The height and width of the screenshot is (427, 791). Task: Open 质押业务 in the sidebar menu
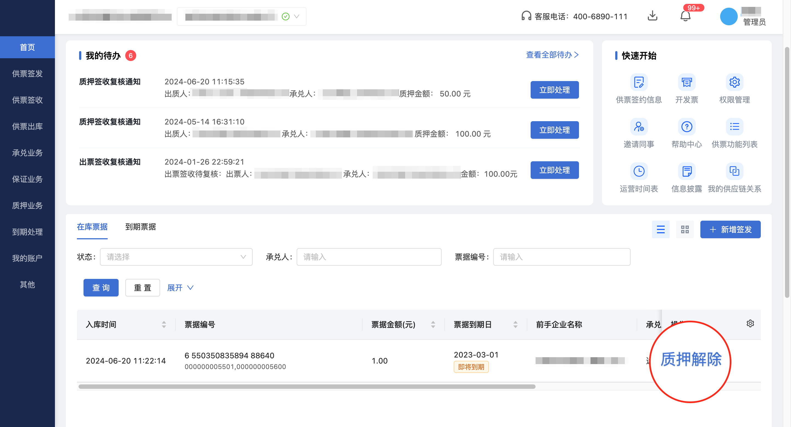[27, 206]
